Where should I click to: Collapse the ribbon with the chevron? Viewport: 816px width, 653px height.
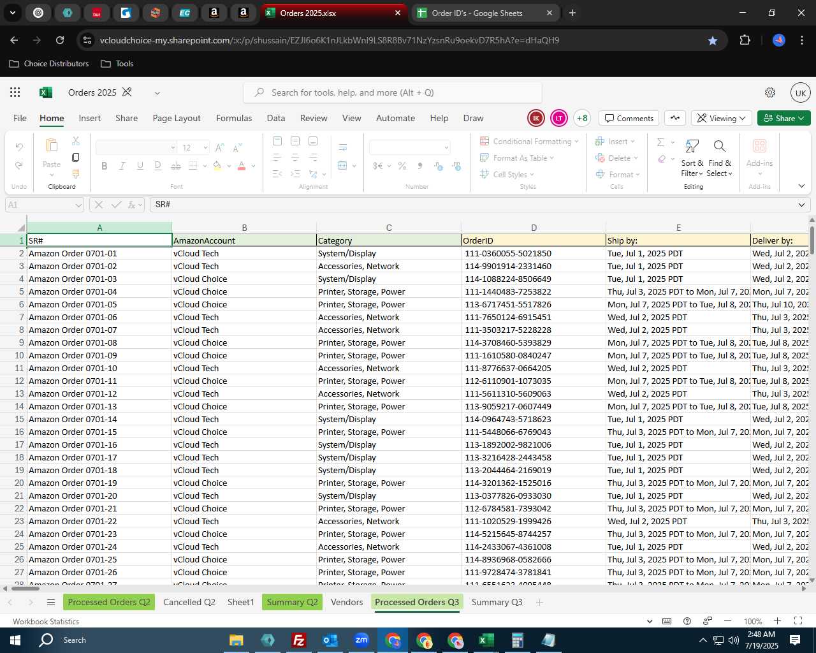801,186
